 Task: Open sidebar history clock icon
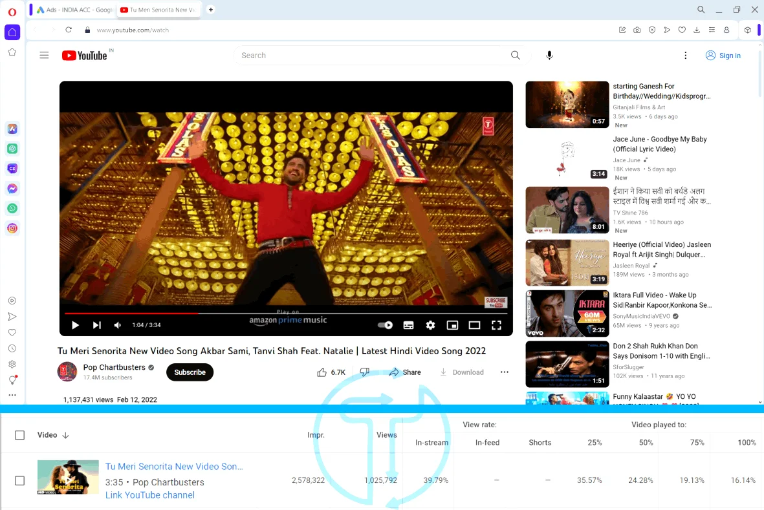12,348
